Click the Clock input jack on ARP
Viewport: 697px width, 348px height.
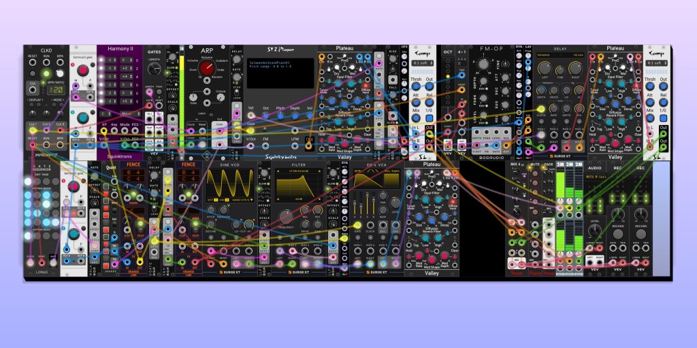point(191,130)
